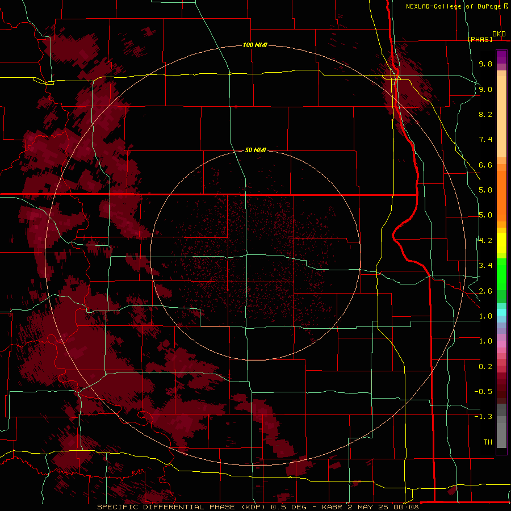
Task: Click the 6.6 scale value
Action: [x=485, y=165]
